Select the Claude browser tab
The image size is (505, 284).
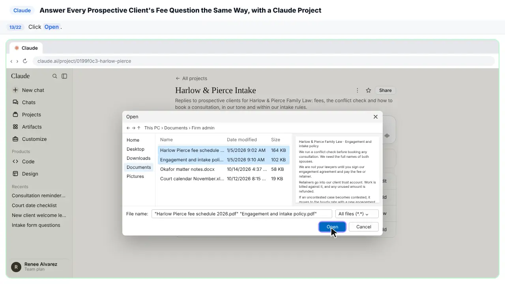(x=26, y=48)
